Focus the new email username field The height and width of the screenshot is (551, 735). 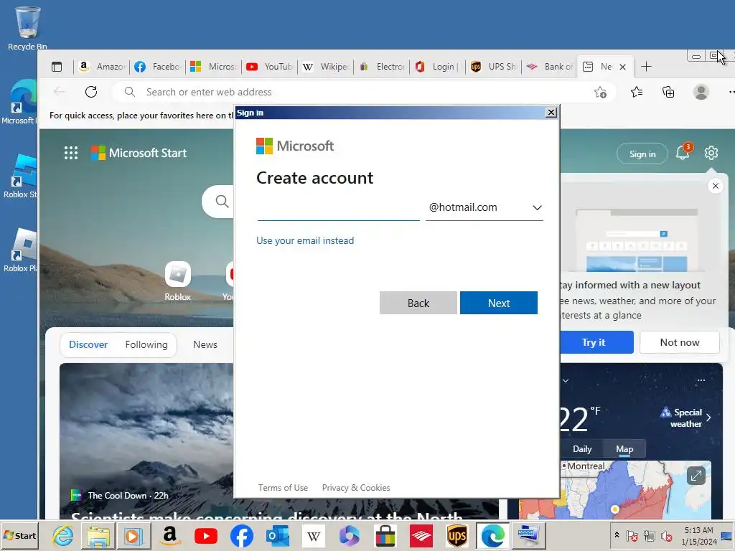[338, 208]
